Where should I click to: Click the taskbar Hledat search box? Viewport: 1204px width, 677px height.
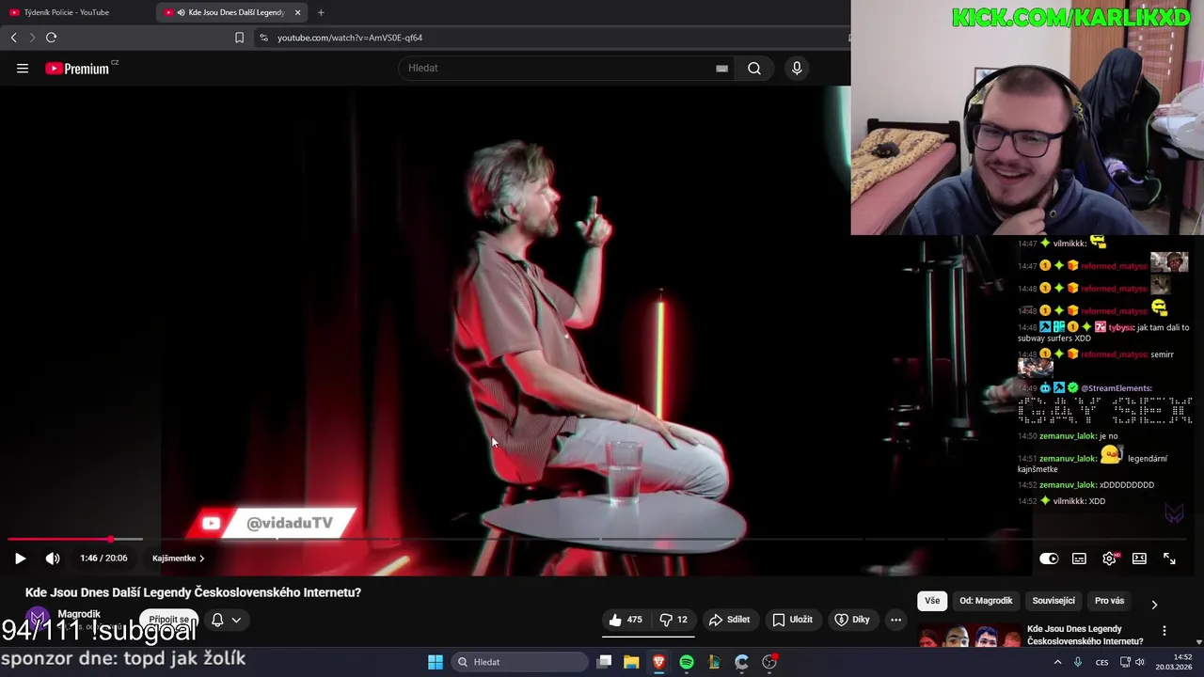[x=519, y=662]
